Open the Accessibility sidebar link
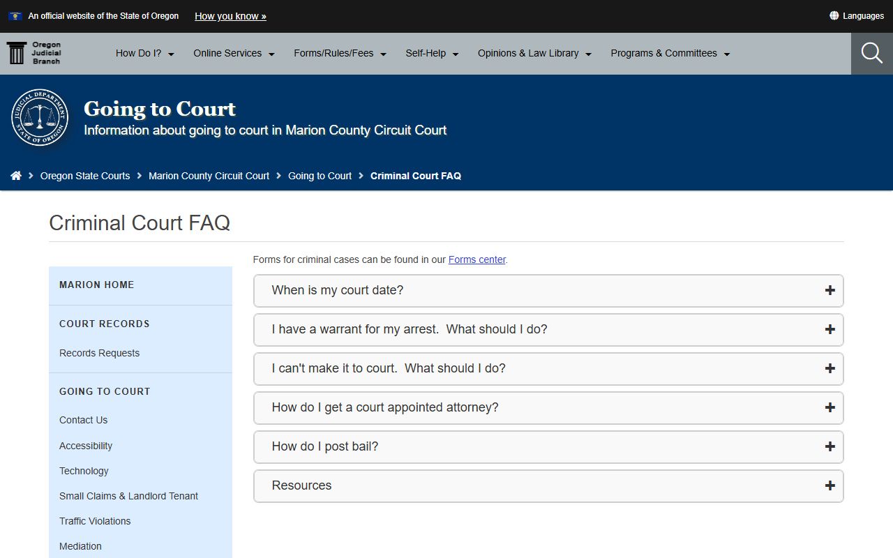 pos(86,446)
